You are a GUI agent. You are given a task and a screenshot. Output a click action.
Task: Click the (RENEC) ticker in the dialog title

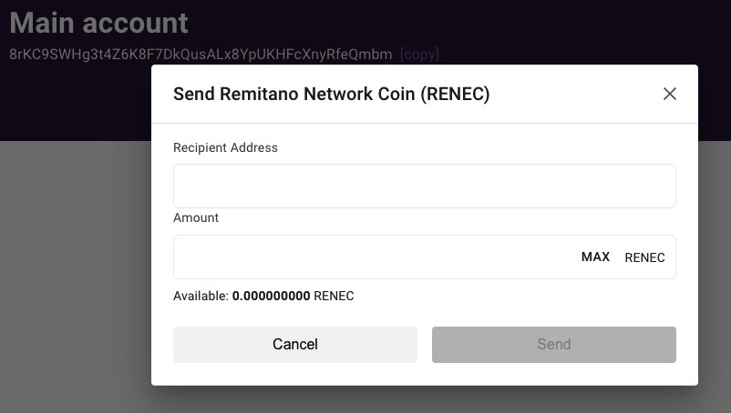pos(455,94)
